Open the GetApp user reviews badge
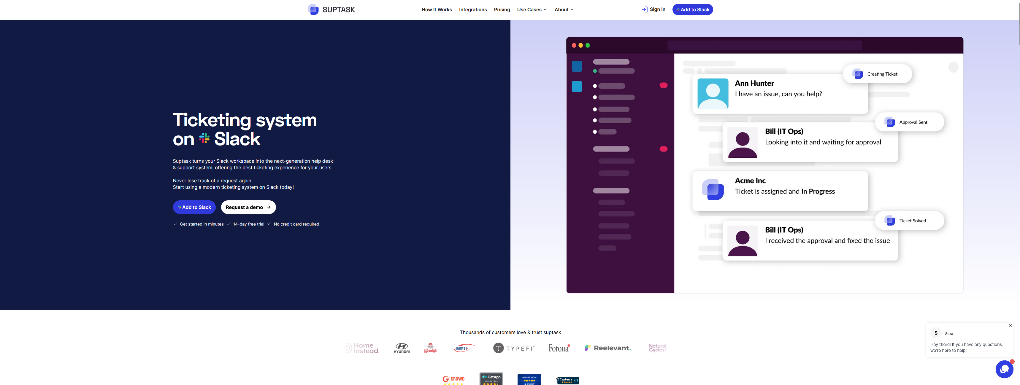 coord(491,379)
